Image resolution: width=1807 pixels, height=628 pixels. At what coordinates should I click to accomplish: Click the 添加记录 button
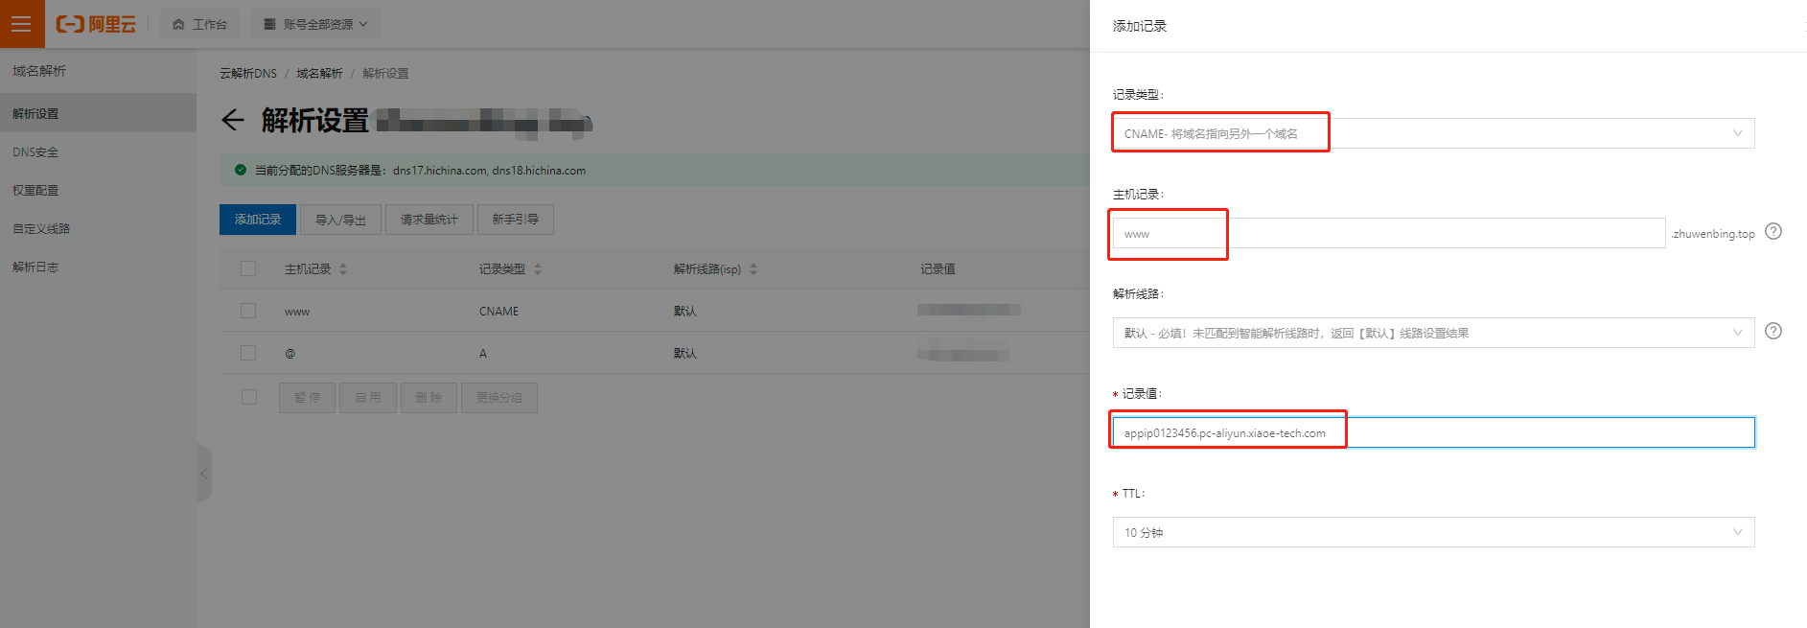(x=258, y=220)
